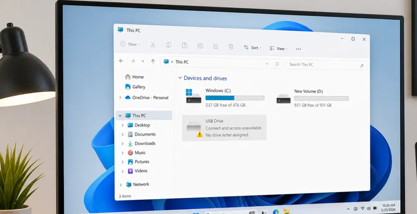Screen dimensions: 417x214
Task: Collapse the Devices and drives group
Action: [x=180, y=78]
